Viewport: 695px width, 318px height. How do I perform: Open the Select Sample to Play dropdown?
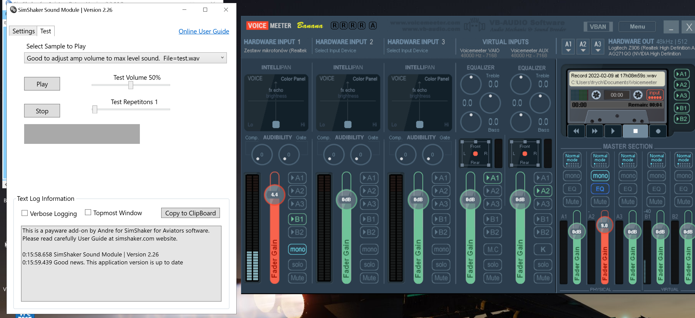click(x=125, y=58)
